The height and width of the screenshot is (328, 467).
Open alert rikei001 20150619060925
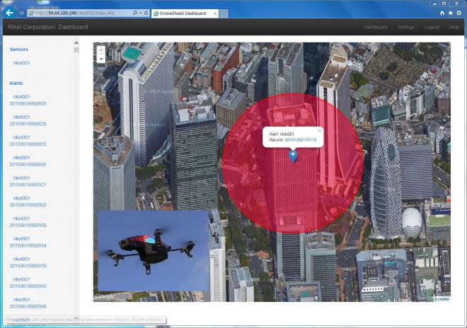[x=28, y=201]
